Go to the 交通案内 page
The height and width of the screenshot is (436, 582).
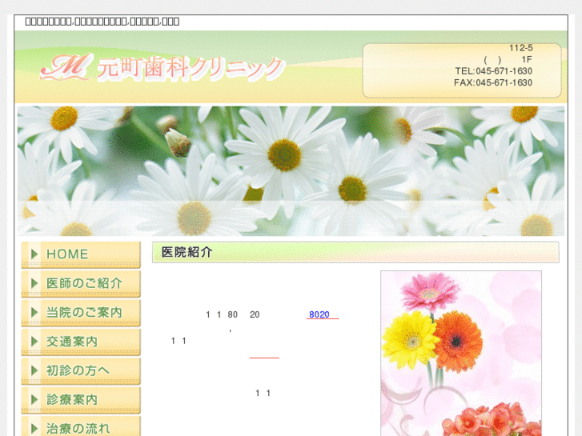81,342
